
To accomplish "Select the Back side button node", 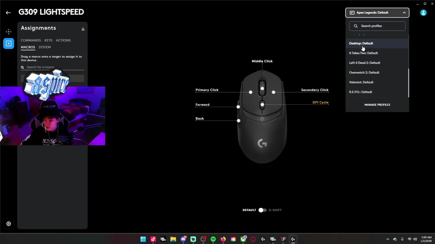I will pos(239,121).
